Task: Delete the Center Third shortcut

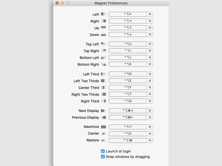Action: [x=150, y=88]
